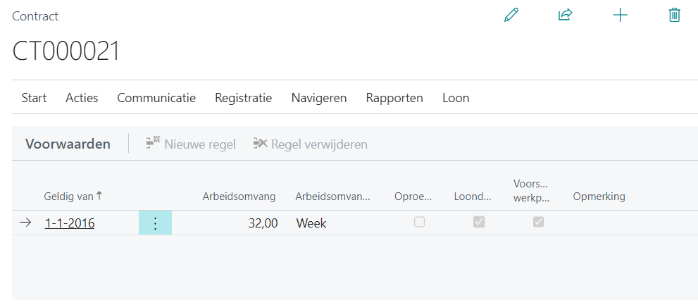Open the Acties menu
This screenshot has width=698, height=305.
pyautogui.click(x=82, y=98)
